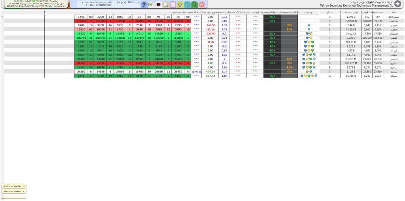
Task: Select the sell price 166,150
Action: 367,38
